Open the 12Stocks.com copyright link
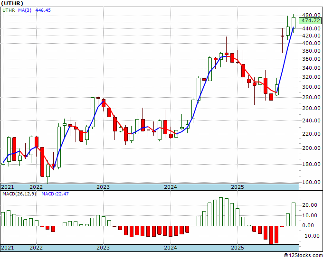The image size is (323, 259). [x=303, y=256]
